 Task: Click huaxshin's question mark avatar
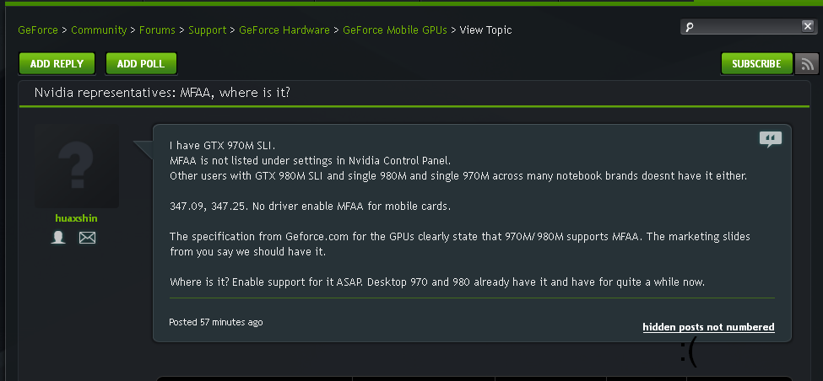pos(77,166)
